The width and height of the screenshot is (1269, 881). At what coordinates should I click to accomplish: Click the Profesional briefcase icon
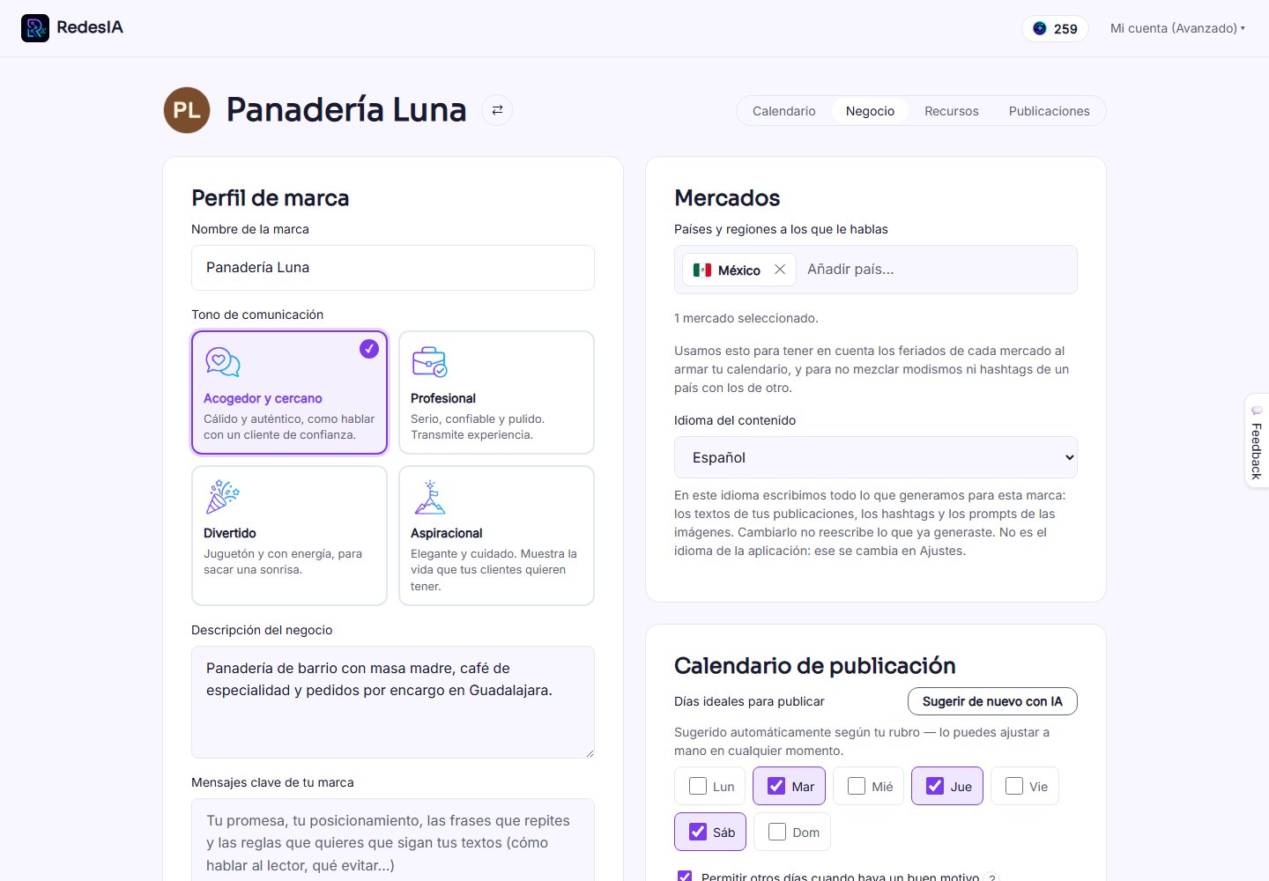[x=430, y=361]
